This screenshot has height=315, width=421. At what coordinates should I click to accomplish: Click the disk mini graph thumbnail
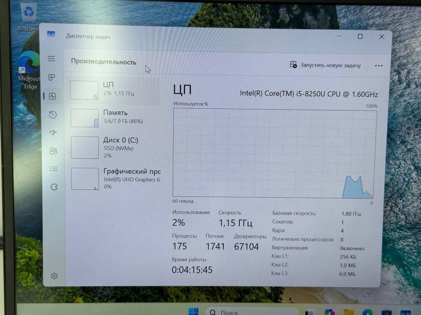pyautogui.click(x=85, y=147)
